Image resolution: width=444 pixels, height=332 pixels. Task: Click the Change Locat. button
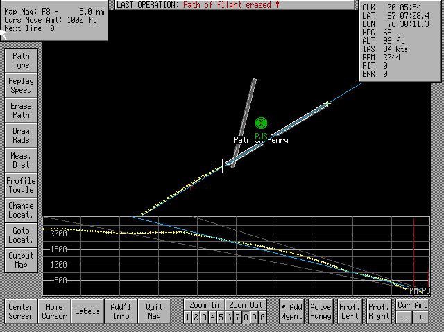coord(21,210)
